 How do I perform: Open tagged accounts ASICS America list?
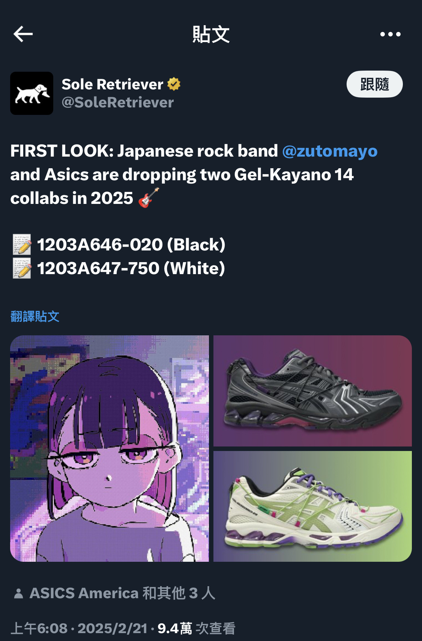122,593
